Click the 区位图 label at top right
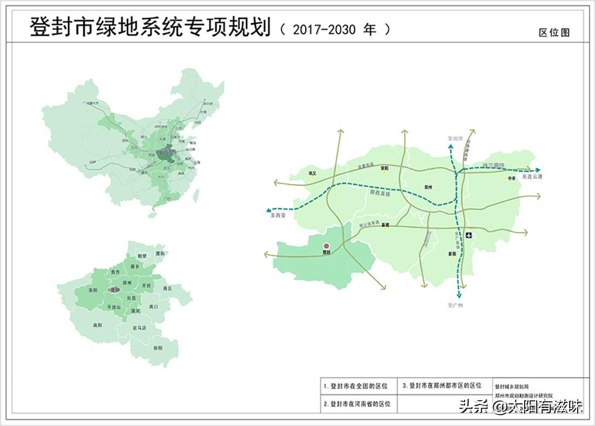Screen dimensions: 595x426 (x=554, y=32)
